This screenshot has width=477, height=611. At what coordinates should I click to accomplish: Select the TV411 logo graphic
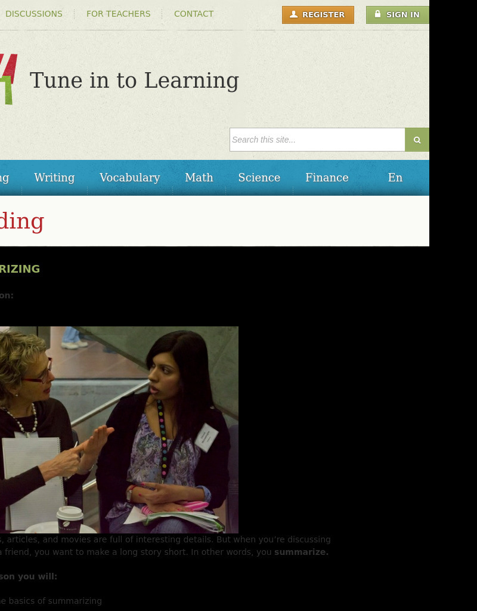[7, 78]
